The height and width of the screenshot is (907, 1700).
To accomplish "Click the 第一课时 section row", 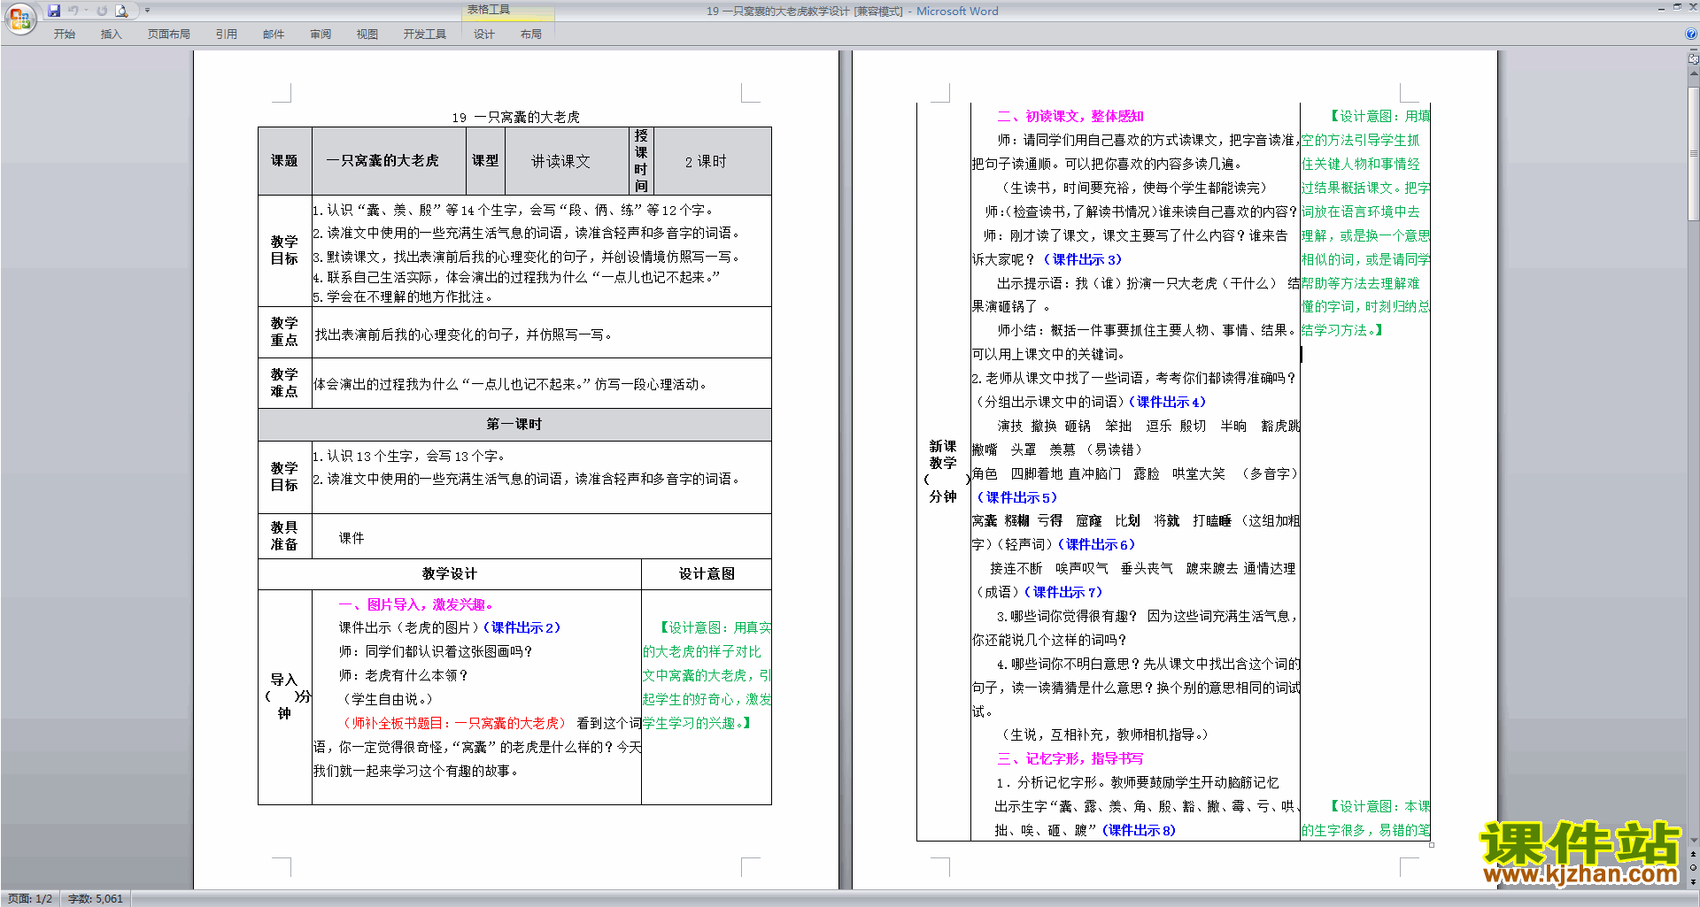I will click(514, 424).
